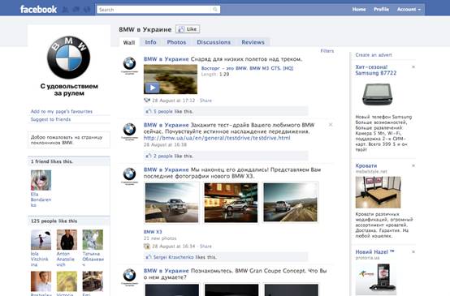This screenshot has height=296, width=450.
Task: Open the Кровати ad title
Action: (366, 165)
